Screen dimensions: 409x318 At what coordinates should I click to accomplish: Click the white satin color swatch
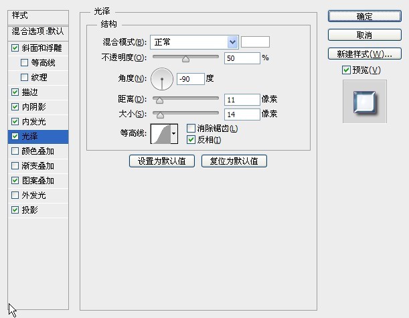255,42
